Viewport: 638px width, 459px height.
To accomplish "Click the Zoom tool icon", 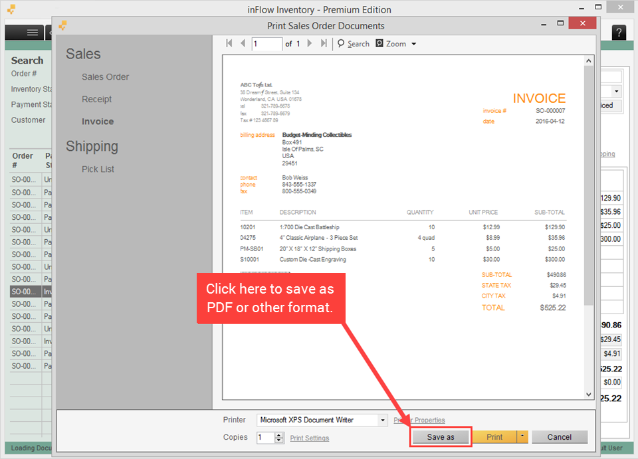I will click(379, 44).
